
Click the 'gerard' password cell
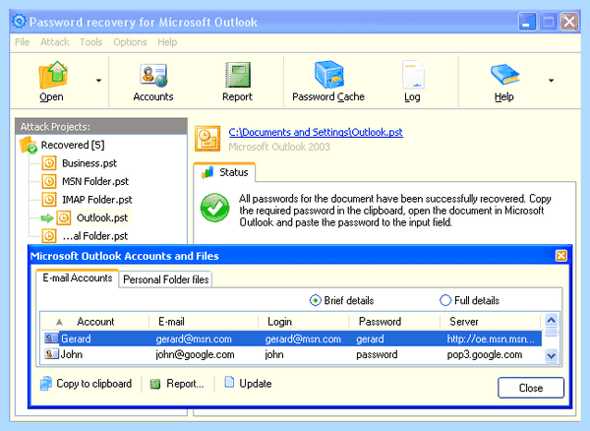(x=370, y=339)
